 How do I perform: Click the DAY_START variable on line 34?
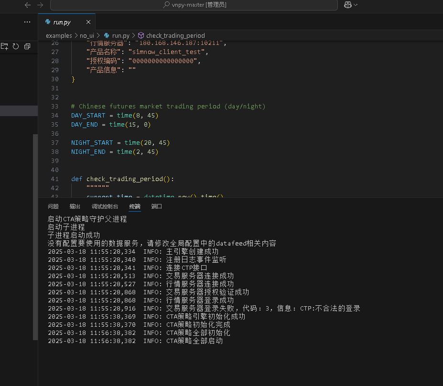[x=88, y=116]
